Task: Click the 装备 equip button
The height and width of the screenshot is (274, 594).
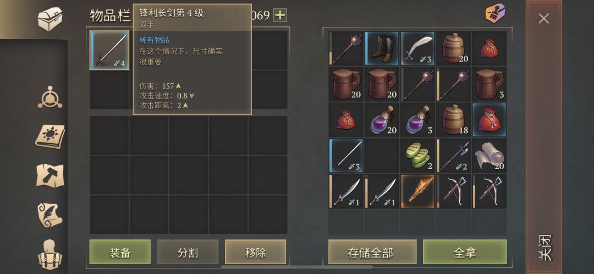Action: pyautogui.click(x=120, y=252)
